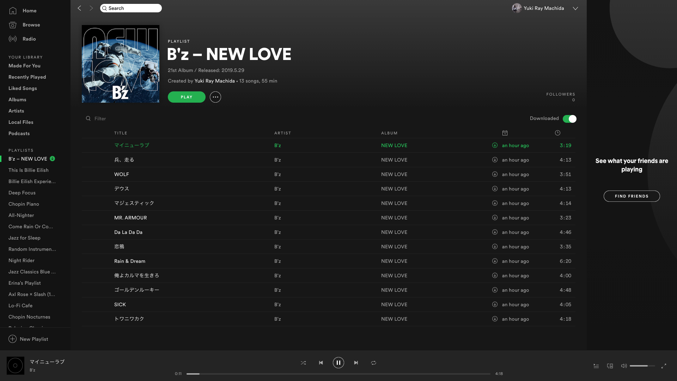This screenshot has height=381, width=677.
Task: Go forward with the right arrow
Action: [91, 8]
